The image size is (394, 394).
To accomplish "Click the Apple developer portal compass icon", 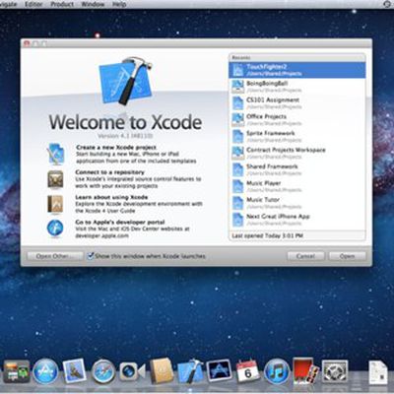I will click(55, 229).
